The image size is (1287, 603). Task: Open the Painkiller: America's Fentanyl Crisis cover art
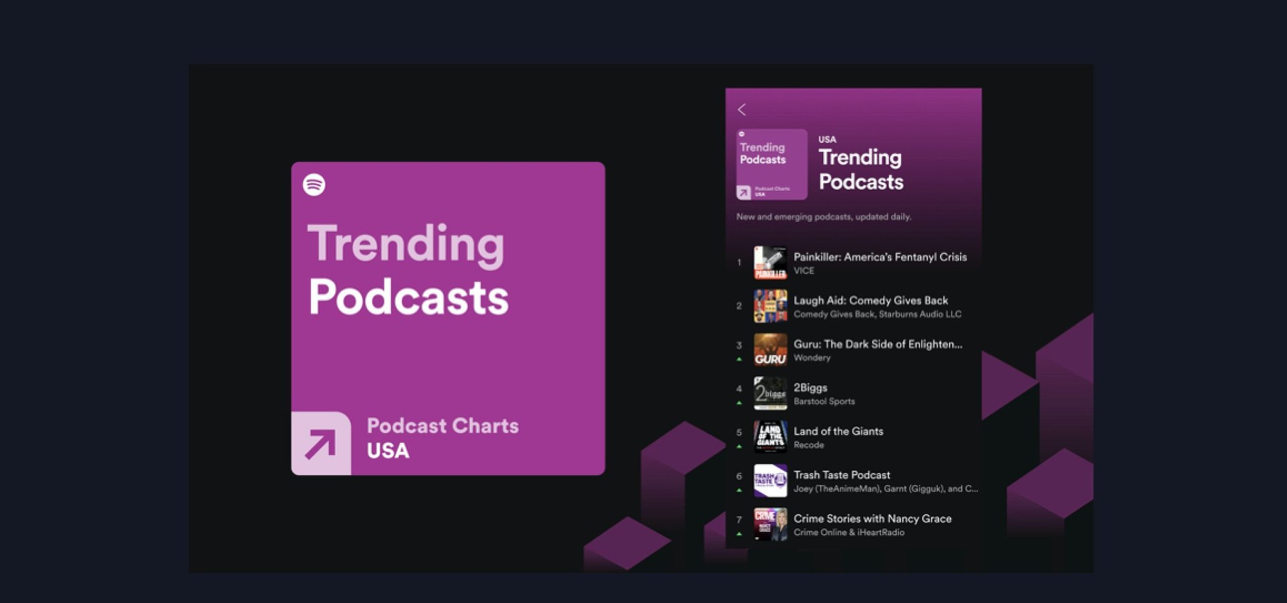click(x=770, y=263)
